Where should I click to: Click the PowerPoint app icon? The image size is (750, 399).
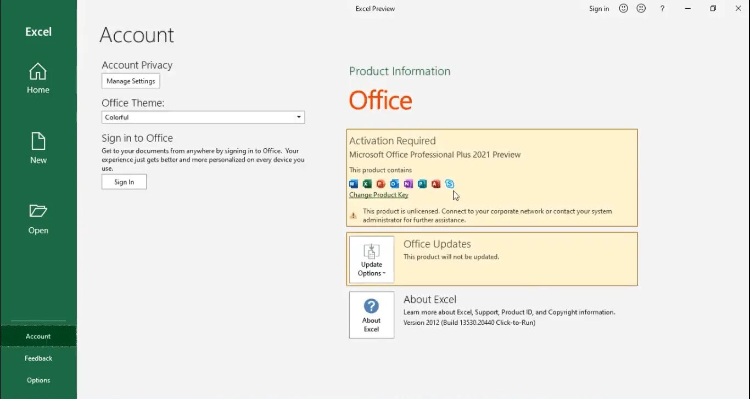click(x=381, y=184)
